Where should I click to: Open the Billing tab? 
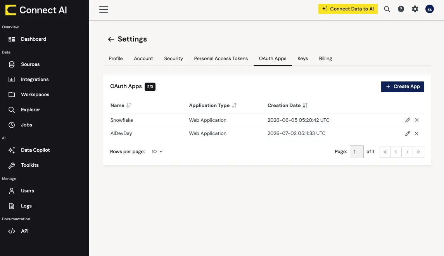325,58
